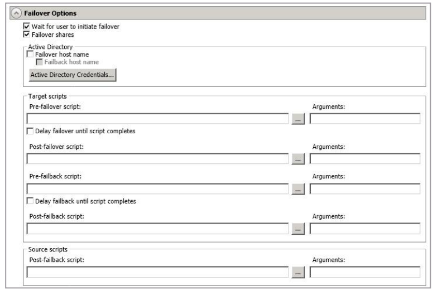The width and height of the screenshot is (433, 291).
Task: Enable the Failover host name checkbox
Action: [x=30, y=55]
